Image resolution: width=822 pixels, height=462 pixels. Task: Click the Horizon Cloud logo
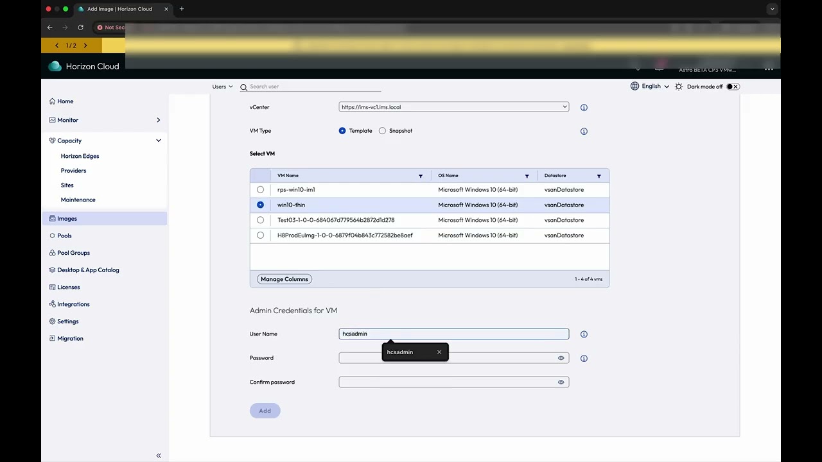(x=55, y=66)
